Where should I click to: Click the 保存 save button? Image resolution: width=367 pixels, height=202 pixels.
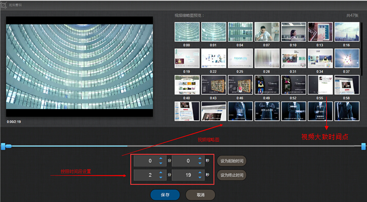pyautogui.click(x=165, y=195)
